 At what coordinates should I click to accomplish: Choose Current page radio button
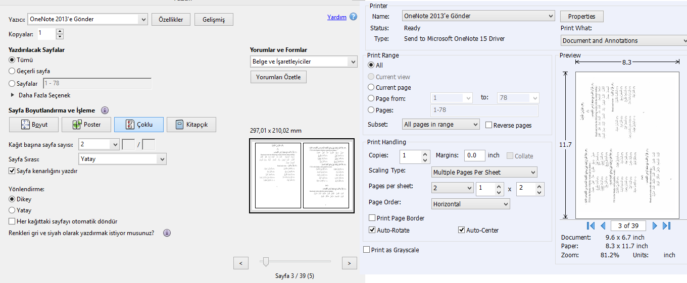coord(371,87)
